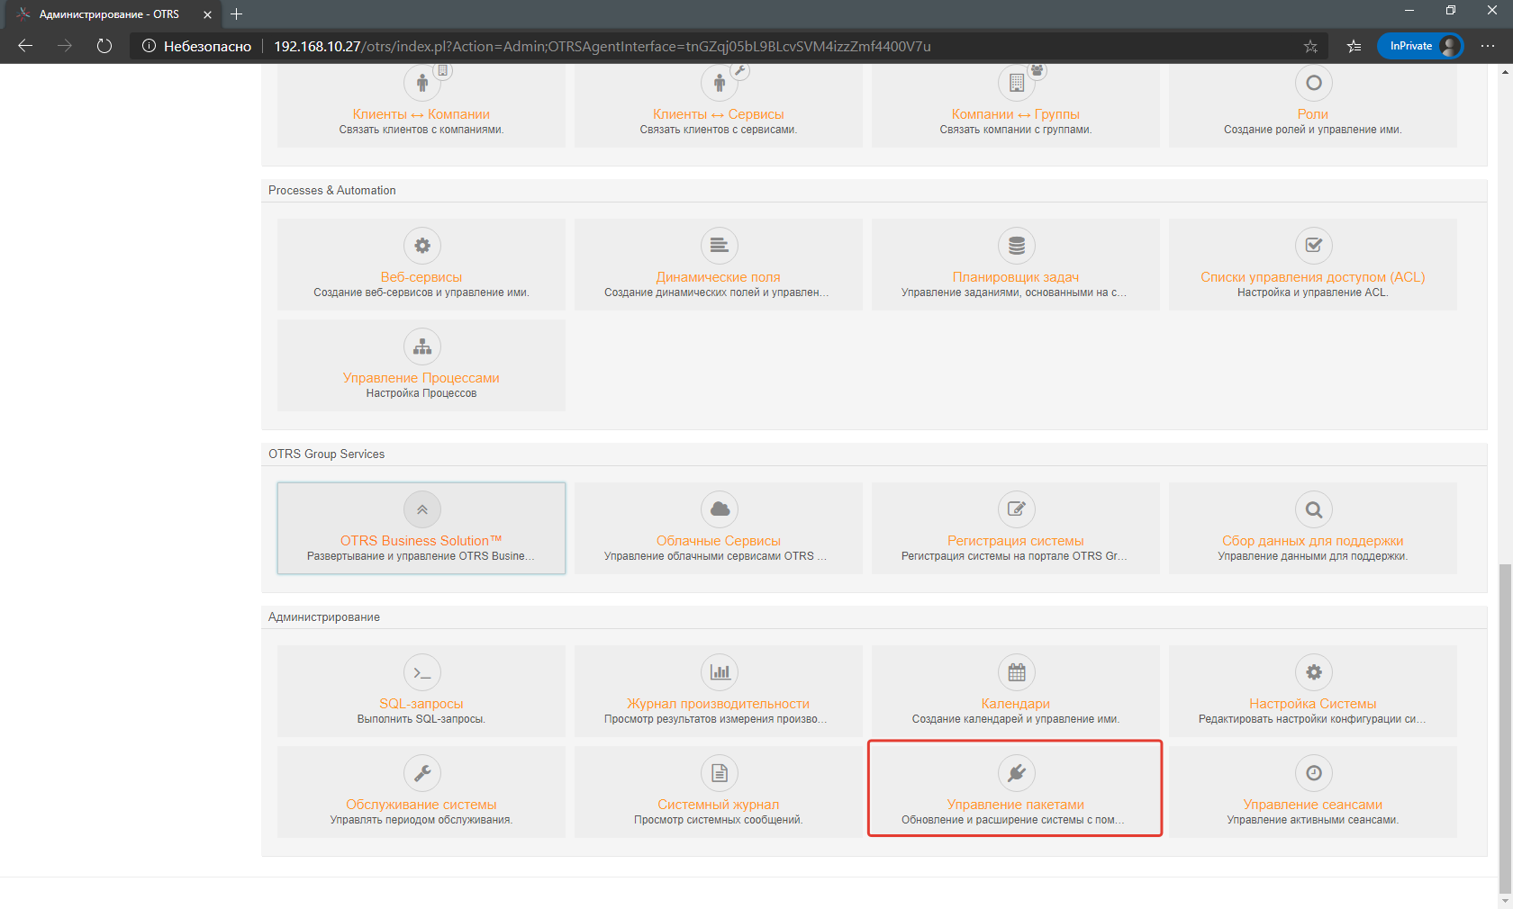Viewport: 1513px width, 909px height.
Task: Click text 'Управление активными сеансами.'
Action: tap(1313, 820)
